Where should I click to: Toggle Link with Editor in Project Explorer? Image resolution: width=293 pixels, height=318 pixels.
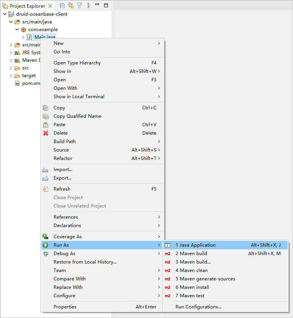pyautogui.click(x=71, y=5)
